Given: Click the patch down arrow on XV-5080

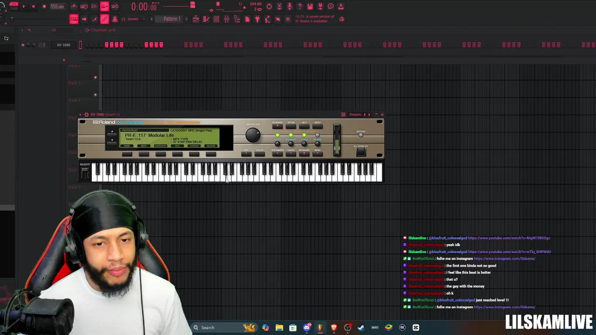Looking at the screenshot, I should coord(112,143).
